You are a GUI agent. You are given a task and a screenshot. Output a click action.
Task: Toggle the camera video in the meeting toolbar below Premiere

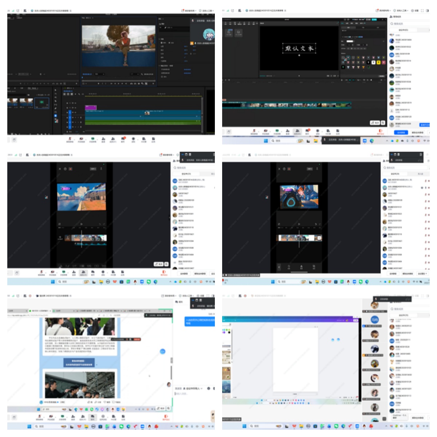pos(81,139)
